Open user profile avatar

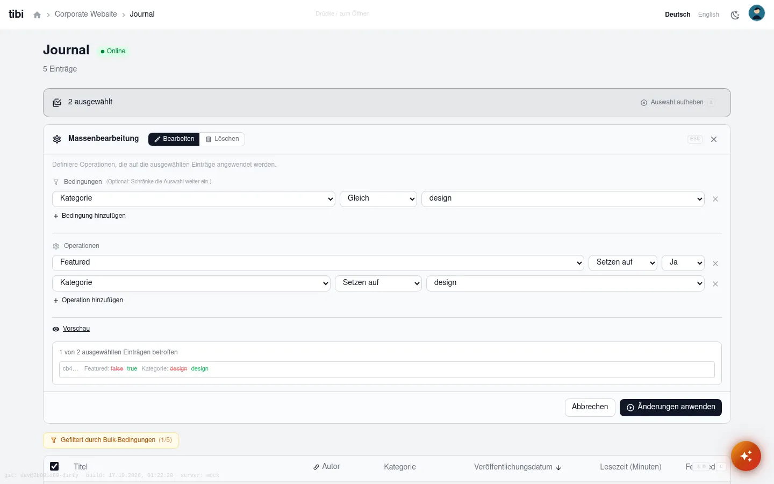[757, 13]
